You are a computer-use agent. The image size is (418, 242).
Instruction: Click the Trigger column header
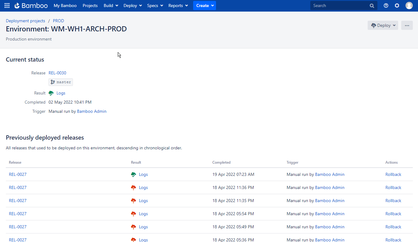click(293, 162)
